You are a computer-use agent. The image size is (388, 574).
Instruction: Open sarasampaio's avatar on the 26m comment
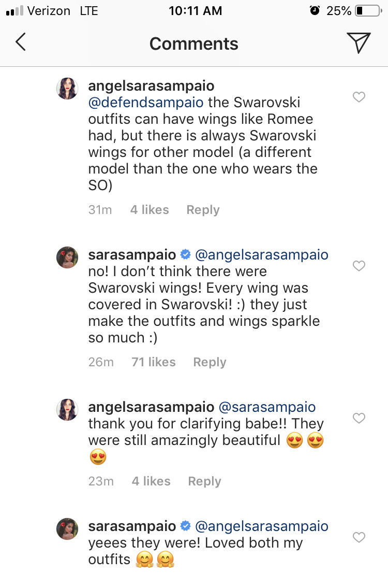[67, 257]
